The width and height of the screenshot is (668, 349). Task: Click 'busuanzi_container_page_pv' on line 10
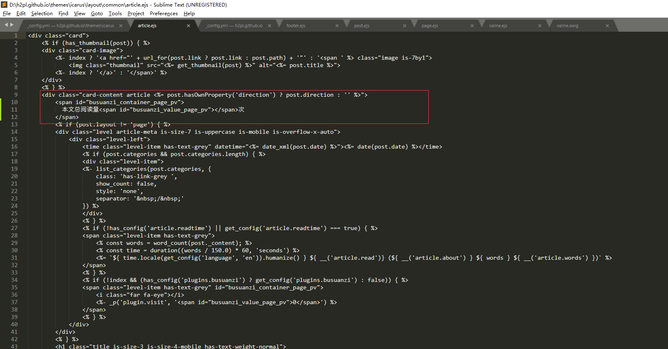coord(133,102)
